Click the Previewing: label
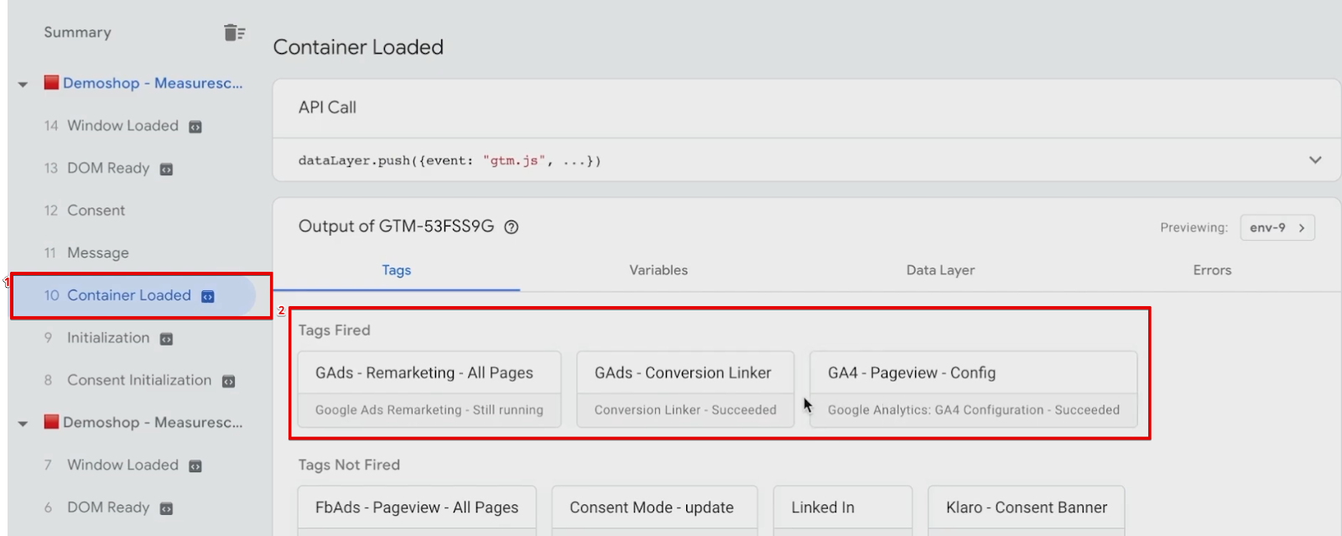Image resolution: width=1342 pixels, height=536 pixels. click(x=1194, y=227)
